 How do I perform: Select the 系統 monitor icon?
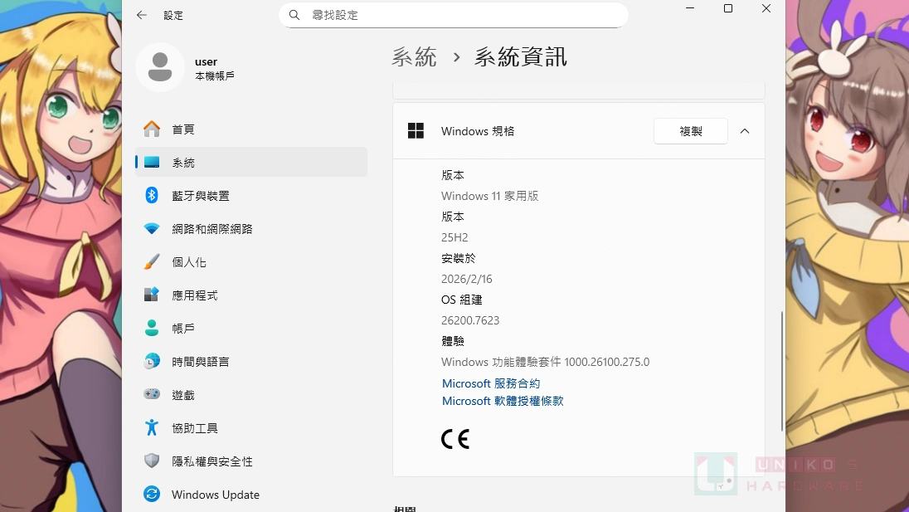152,163
